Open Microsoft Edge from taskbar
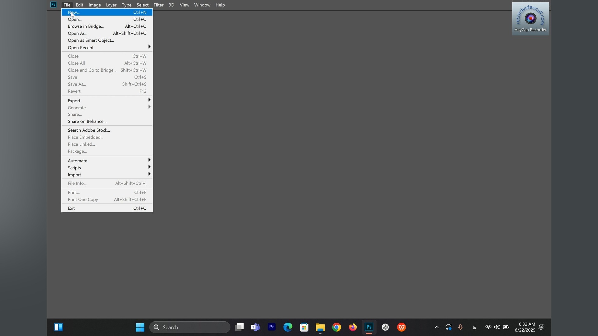Screen dimensions: 598x336 pos(288,327)
